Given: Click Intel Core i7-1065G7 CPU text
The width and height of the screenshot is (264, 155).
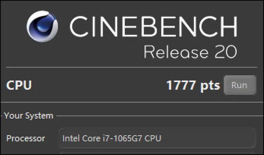Looking at the screenshot, I should coord(111,138).
